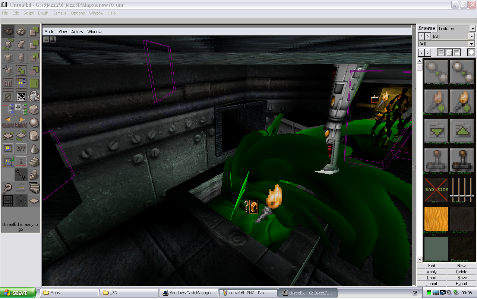
Task: Choose the cone brush builder
Action: click(x=34, y=149)
